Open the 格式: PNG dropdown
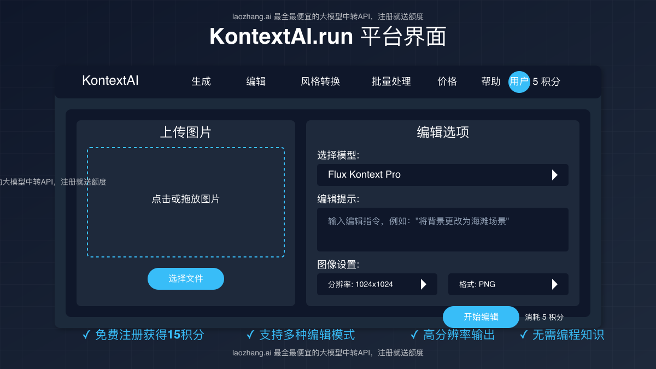This screenshot has width=656, height=369. coord(508,284)
